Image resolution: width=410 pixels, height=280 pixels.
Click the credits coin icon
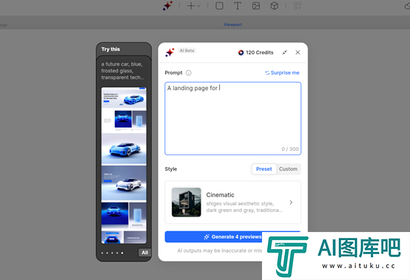point(241,52)
